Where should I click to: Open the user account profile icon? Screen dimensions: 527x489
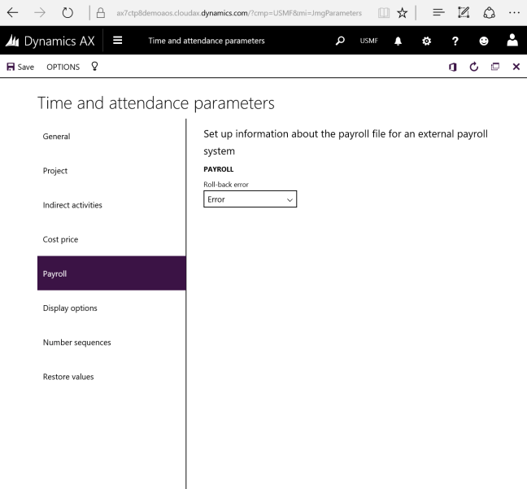coord(514,41)
